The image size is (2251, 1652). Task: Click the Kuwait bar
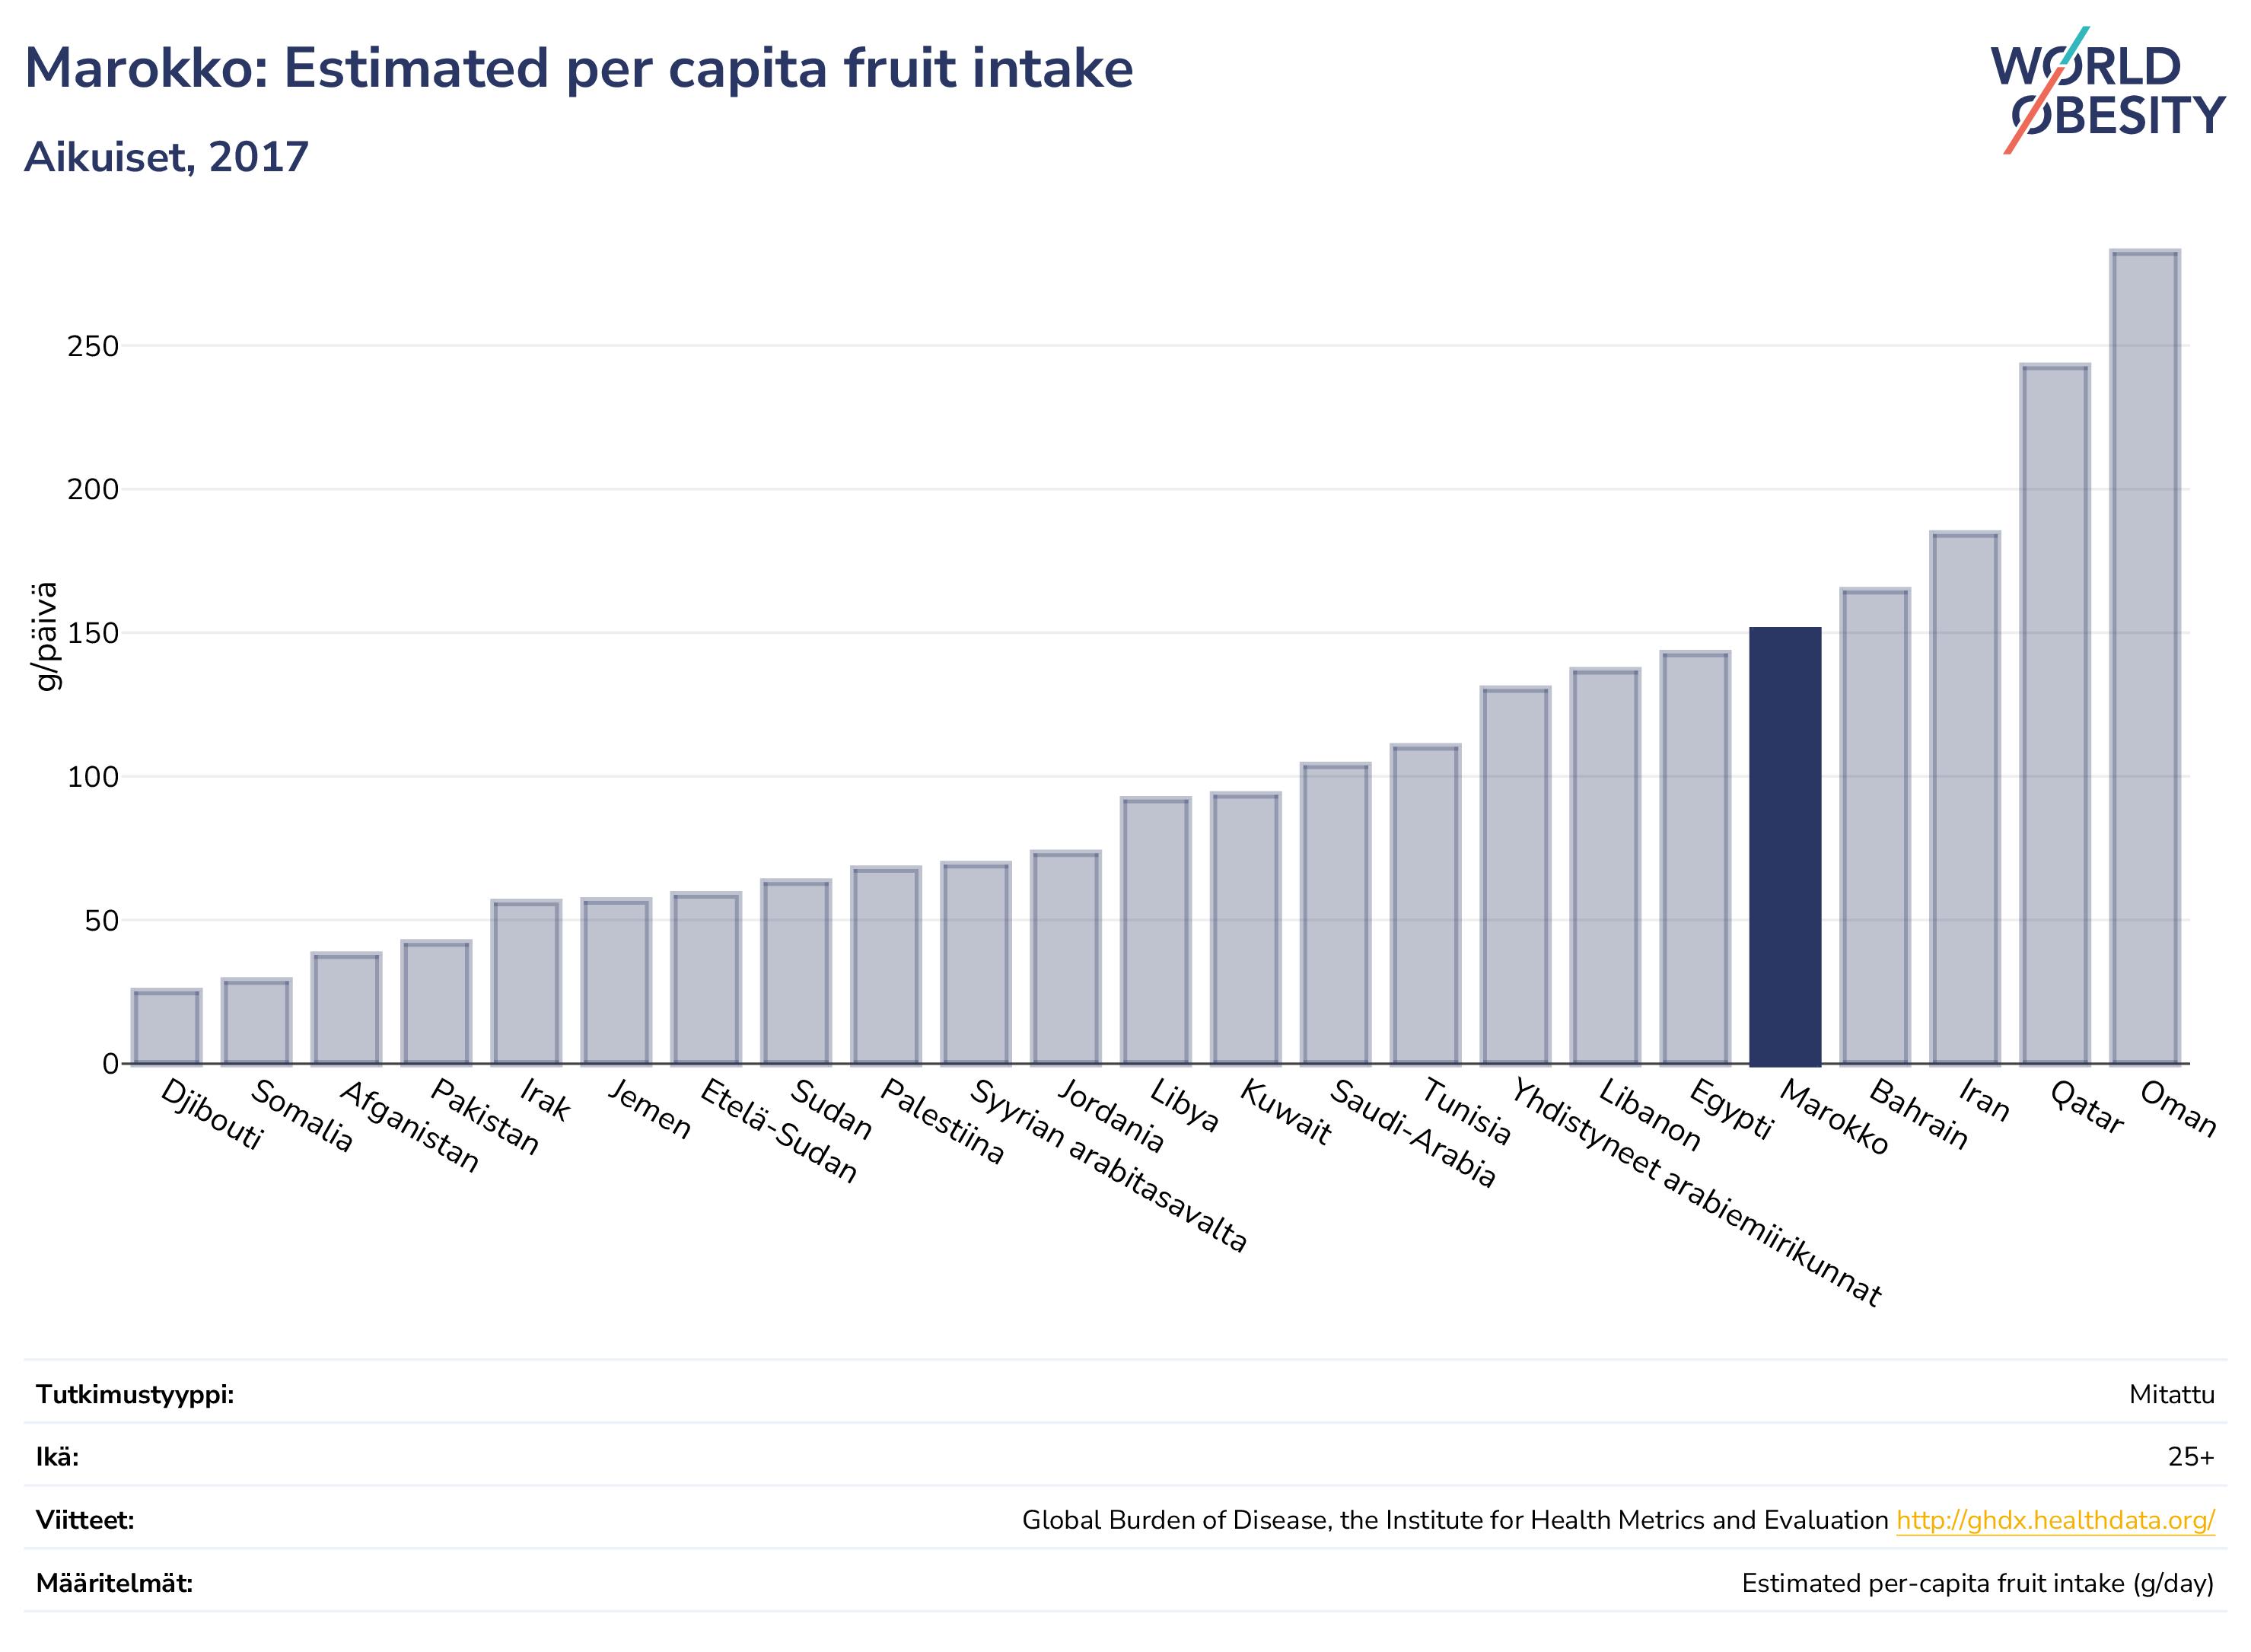[x=1245, y=929]
